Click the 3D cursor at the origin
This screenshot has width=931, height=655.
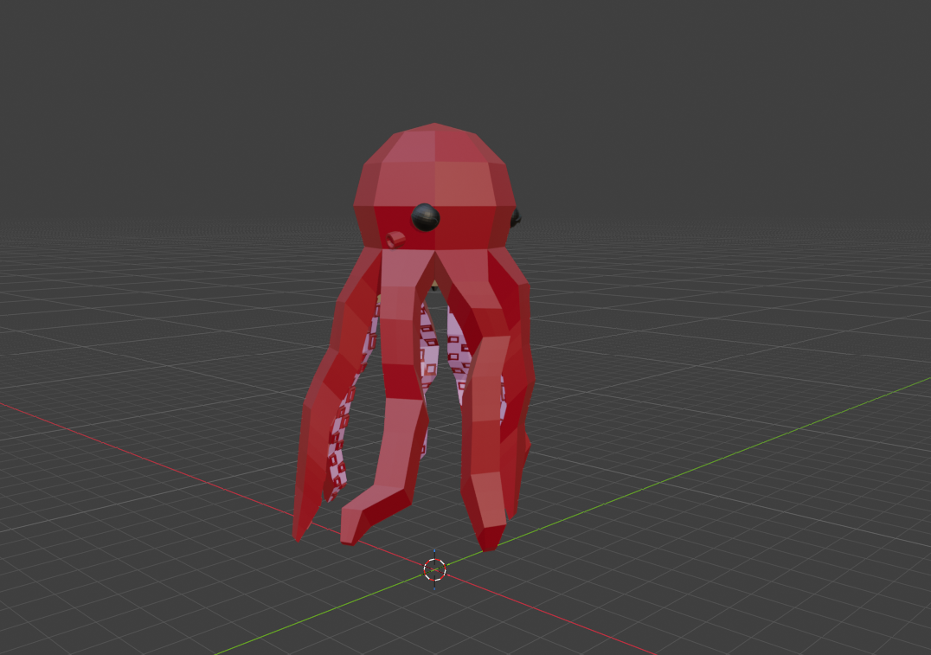tap(434, 569)
